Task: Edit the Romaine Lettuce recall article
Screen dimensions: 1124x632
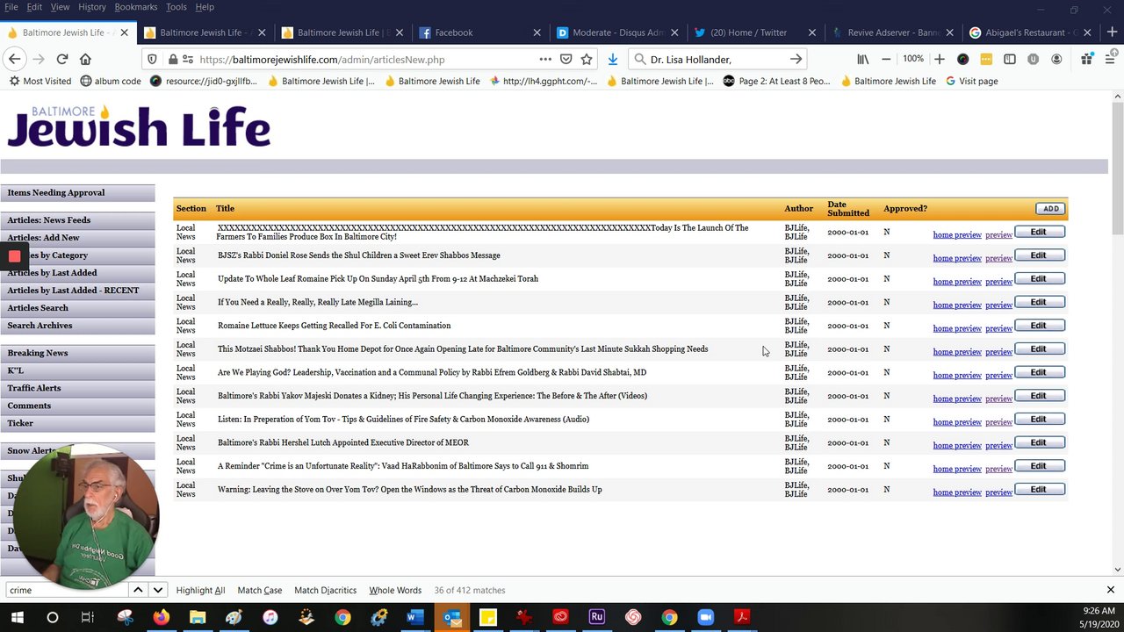Action: tap(1039, 326)
